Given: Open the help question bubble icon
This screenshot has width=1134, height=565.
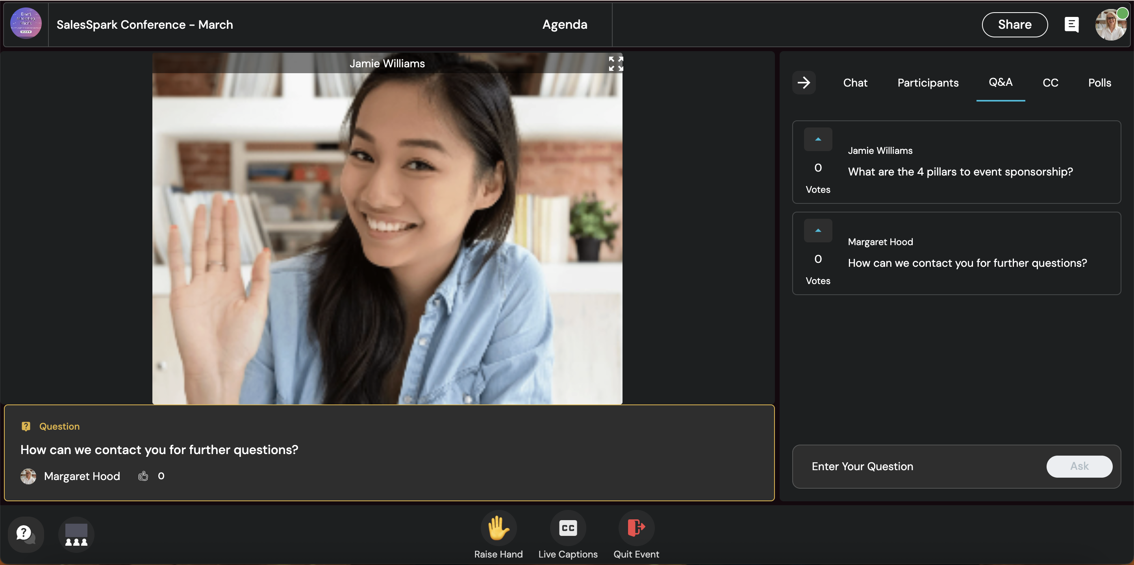Looking at the screenshot, I should point(25,534).
